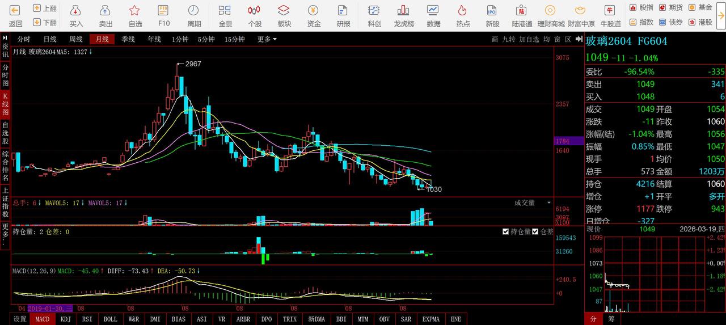
Task: Switch to the 分时 period tab
Action: coord(24,39)
